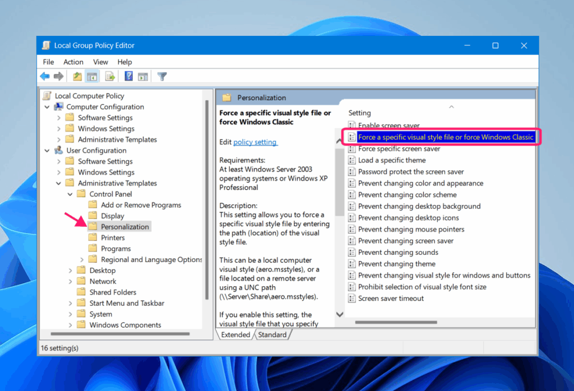
Task: Click Prevent changing sounds policy icon
Action: [352, 252]
